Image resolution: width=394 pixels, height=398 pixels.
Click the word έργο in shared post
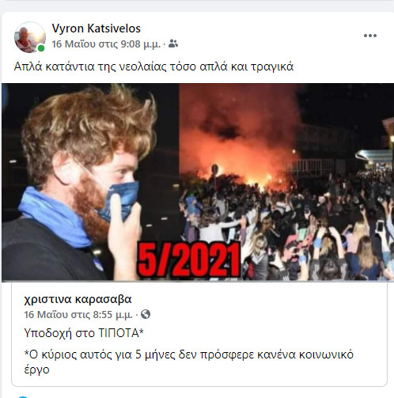click(x=36, y=370)
